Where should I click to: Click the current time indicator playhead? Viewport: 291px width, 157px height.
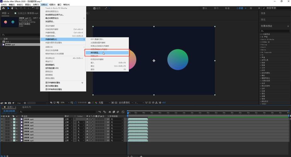coord(128,112)
